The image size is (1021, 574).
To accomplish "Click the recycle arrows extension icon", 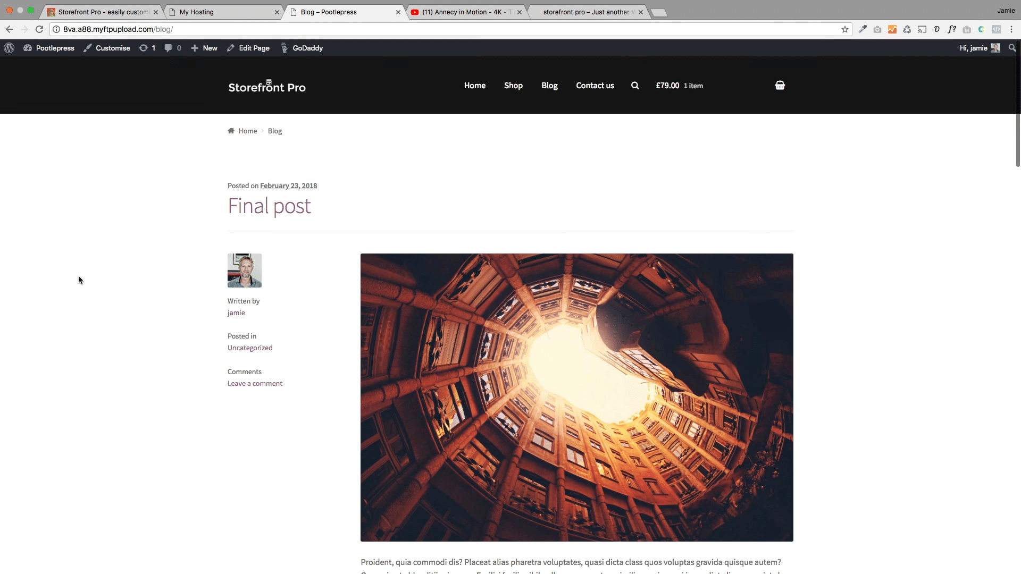I will click(x=907, y=29).
